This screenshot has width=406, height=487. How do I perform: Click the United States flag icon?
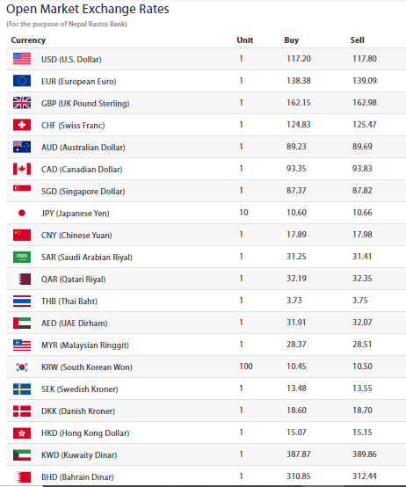(x=22, y=59)
